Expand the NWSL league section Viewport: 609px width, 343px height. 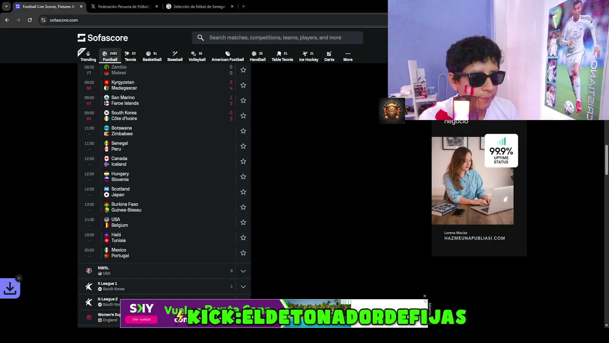pos(243,271)
